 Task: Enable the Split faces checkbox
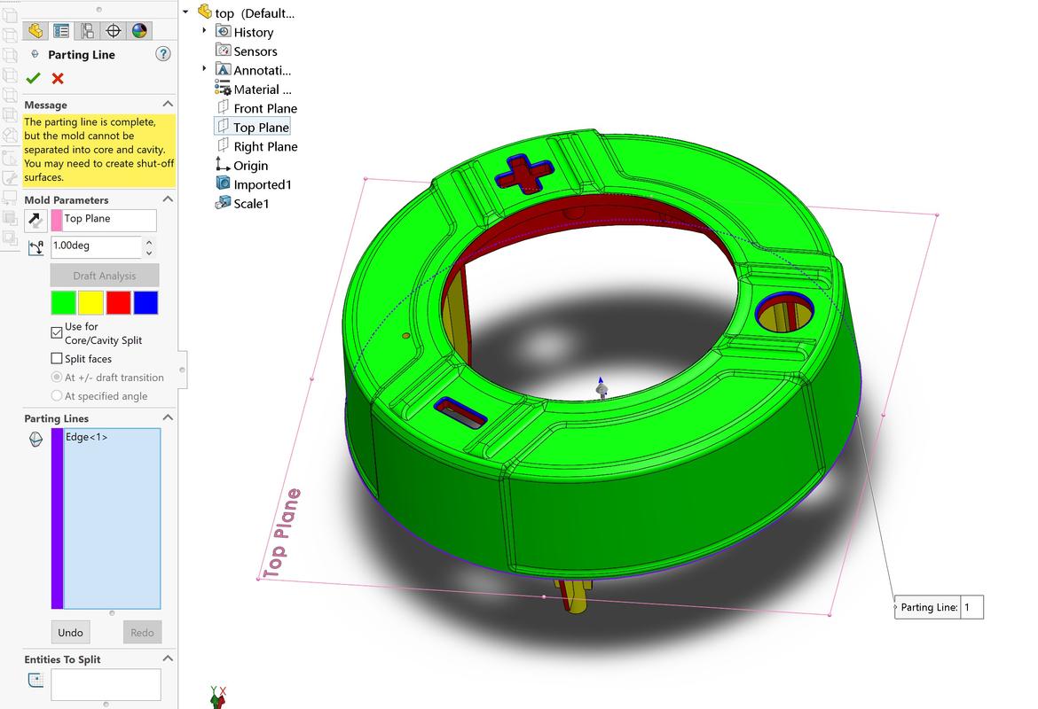[57, 358]
